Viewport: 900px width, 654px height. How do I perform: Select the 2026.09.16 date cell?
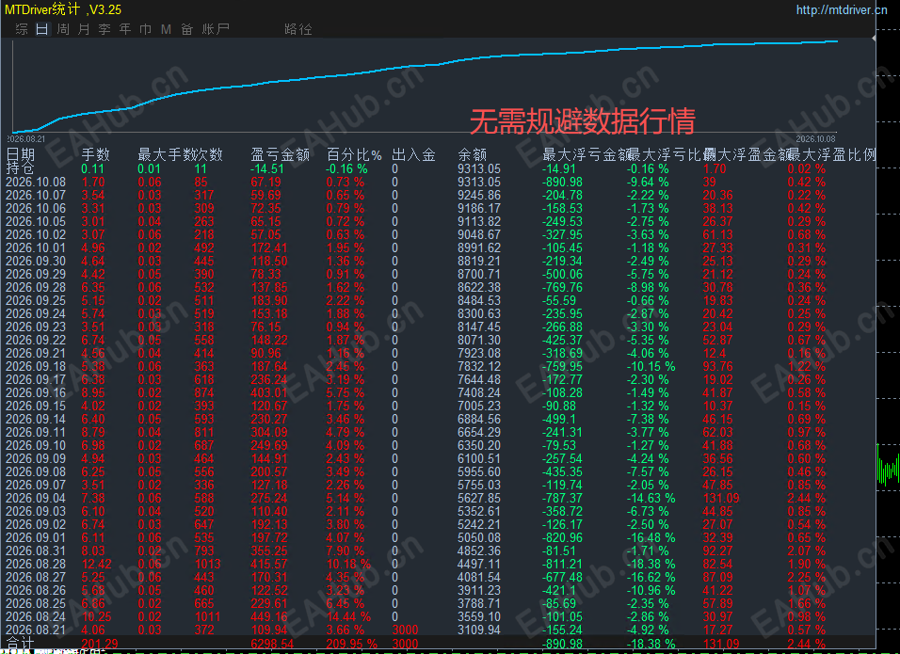point(36,393)
